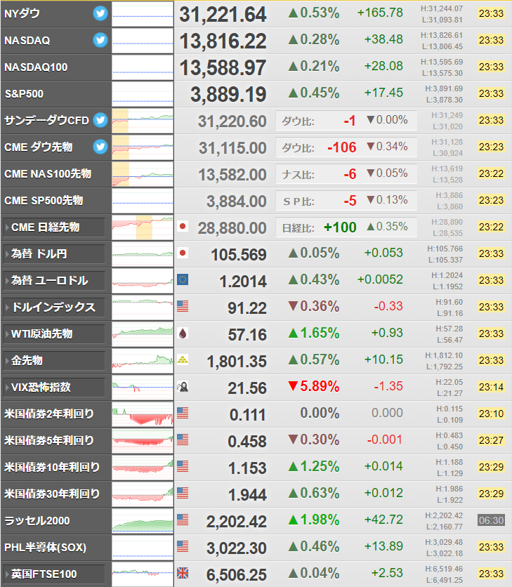This screenshot has height=587, width=512.
Task: Open the 金先物 mini chart
Action: click(143, 360)
